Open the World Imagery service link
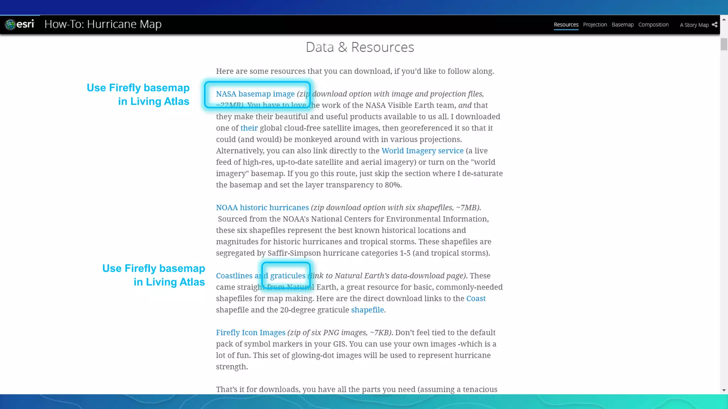728x409 pixels. [422, 151]
